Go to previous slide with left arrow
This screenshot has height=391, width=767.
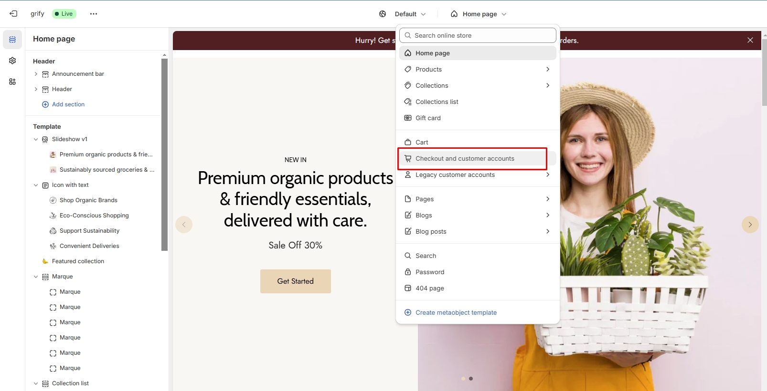(x=184, y=225)
